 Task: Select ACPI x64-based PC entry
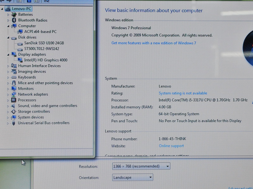pos(40,31)
